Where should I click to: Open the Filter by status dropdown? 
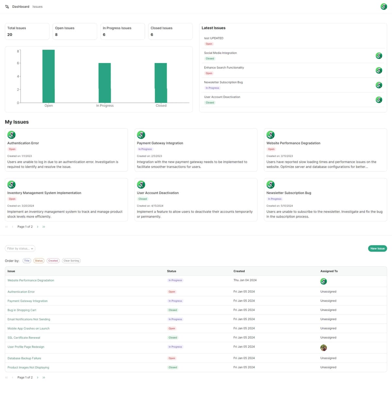pos(20,249)
